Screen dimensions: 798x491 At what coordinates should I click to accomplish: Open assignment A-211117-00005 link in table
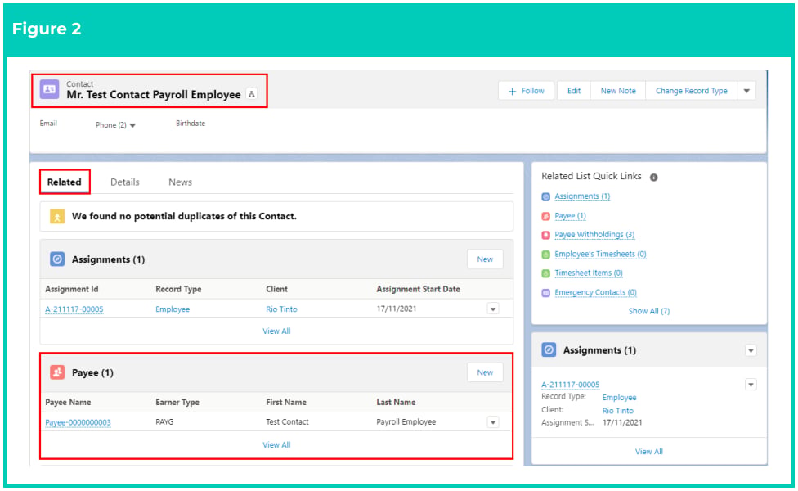coord(74,309)
